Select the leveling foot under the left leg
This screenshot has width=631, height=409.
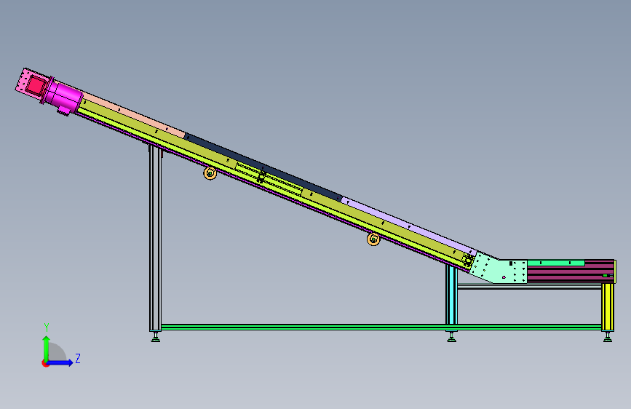(x=155, y=336)
